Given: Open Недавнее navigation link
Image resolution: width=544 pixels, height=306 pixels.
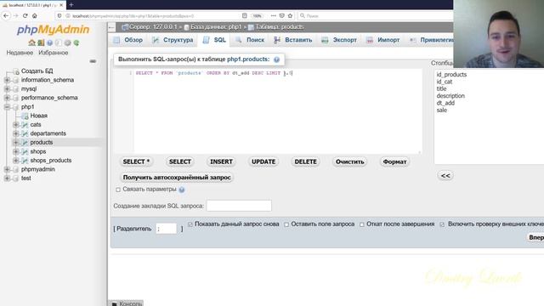Looking at the screenshot, I should (20, 53).
